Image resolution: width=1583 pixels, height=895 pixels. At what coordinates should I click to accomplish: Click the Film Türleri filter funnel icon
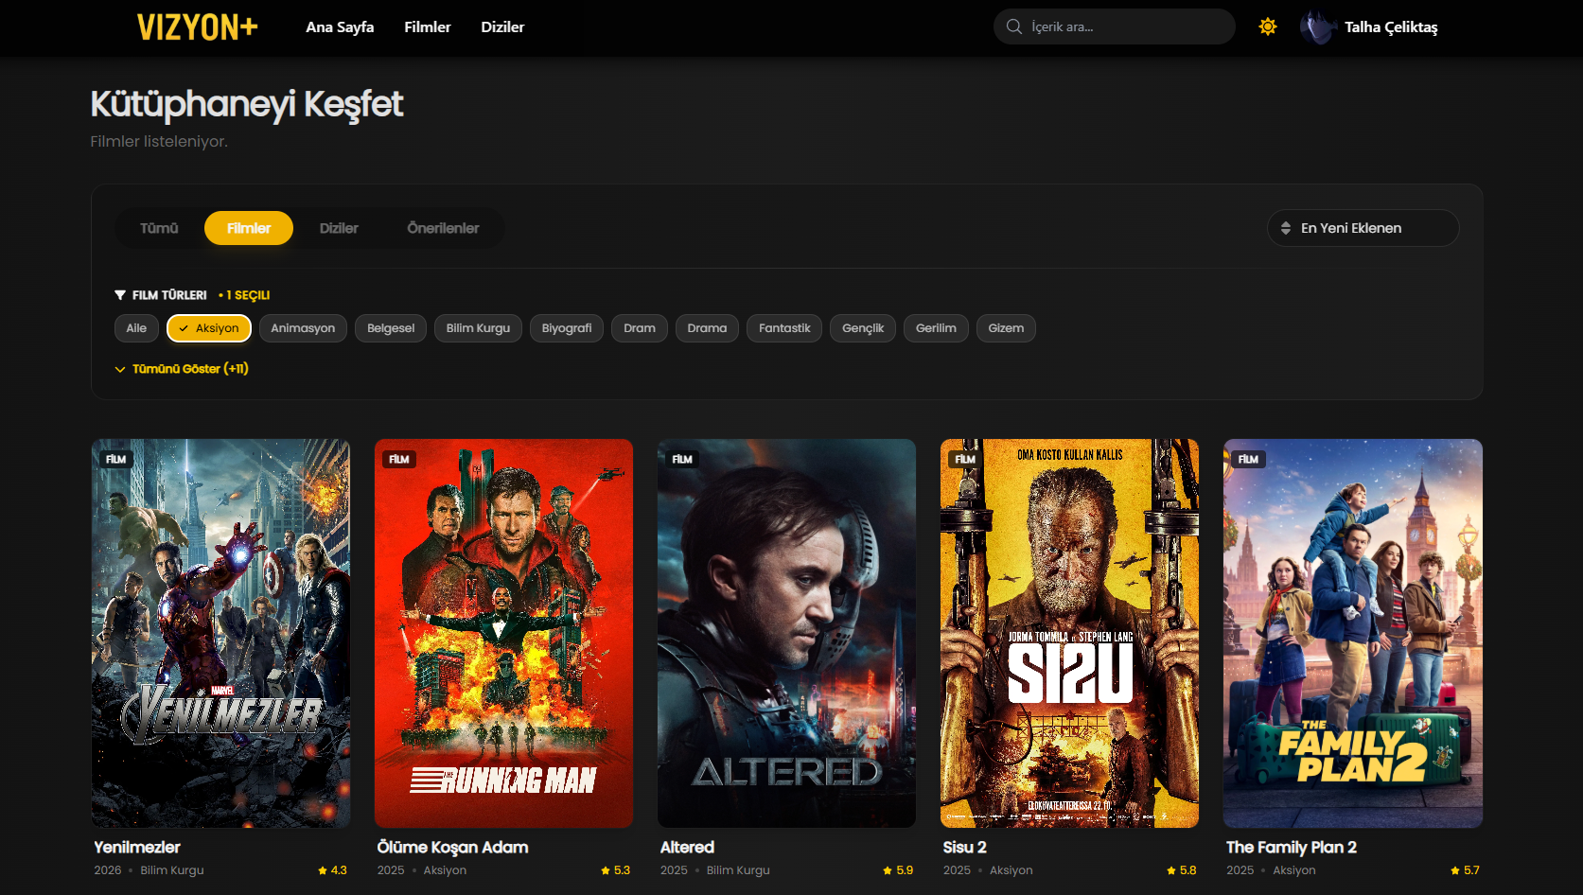pyautogui.click(x=120, y=295)
